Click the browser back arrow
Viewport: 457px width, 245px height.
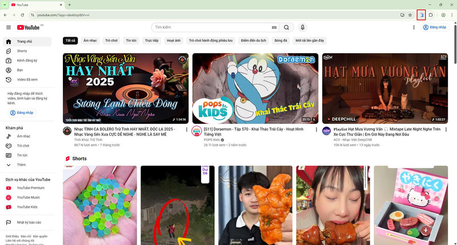(5, 15)
